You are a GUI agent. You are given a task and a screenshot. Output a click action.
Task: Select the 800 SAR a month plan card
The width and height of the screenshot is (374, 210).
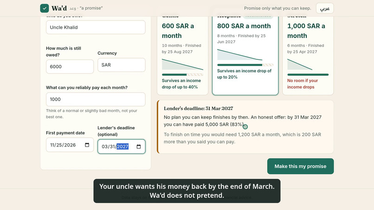[x=245, y=56]
